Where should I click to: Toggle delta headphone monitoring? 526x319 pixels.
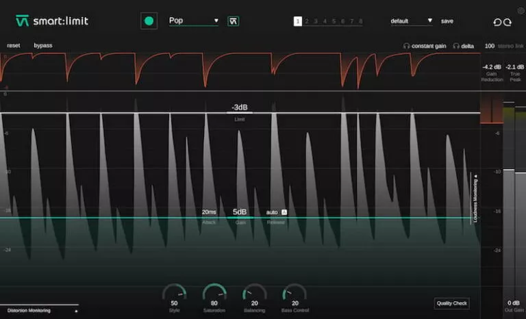pyautogui.click(x=464, y=46)
